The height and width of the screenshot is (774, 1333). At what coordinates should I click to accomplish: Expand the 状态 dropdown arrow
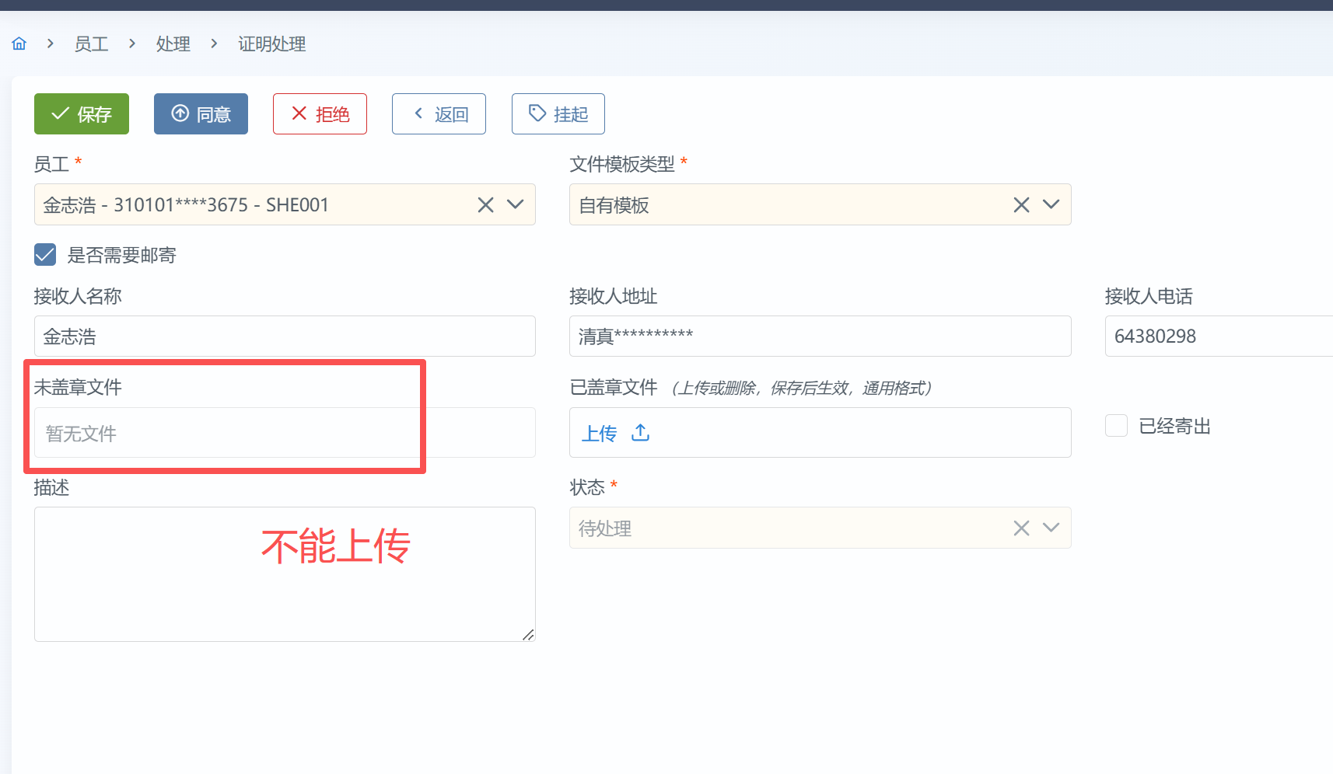pos(1051,528)
